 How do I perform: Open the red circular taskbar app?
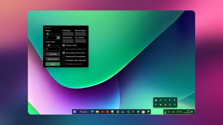point(108,112)
